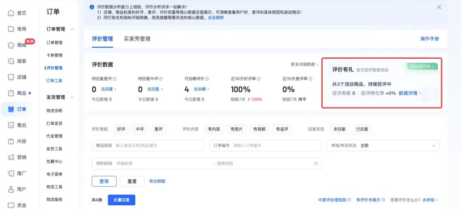This screenshot has height=209, width=461.
Task: Collapse the 订单管理 menu section
Action: [72, 29]
